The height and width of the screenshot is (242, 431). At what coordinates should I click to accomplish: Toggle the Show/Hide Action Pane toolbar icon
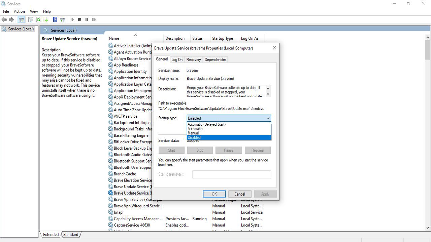pyautogui.click(x=62, y=20)
